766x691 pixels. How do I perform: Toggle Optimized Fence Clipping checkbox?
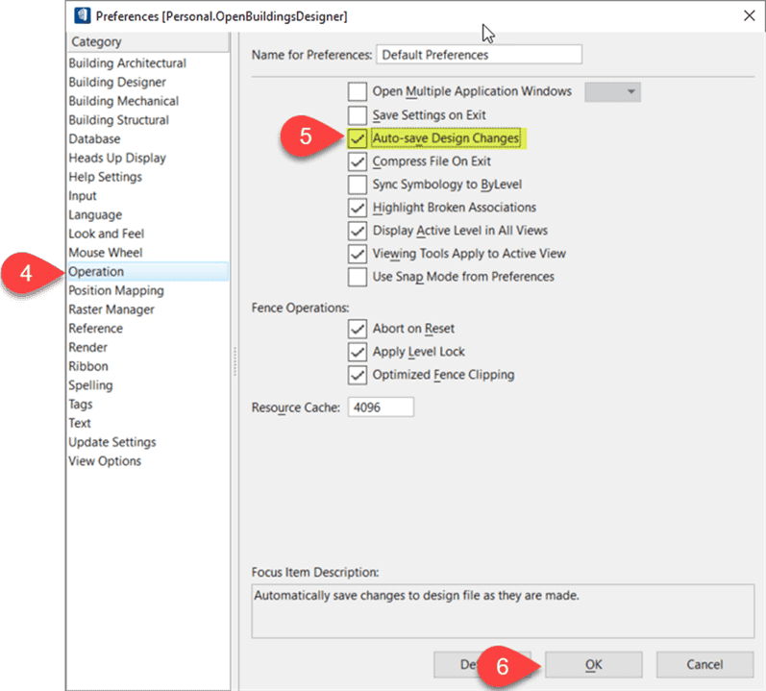click(x=358, y=375)
